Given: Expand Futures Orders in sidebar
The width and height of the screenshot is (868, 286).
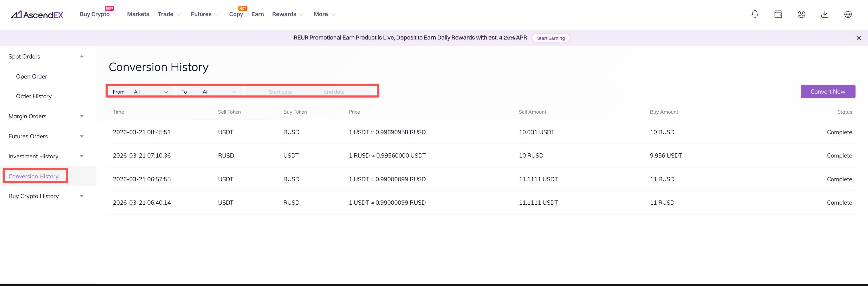Looking at the screenshot, I should pos(82,136).
